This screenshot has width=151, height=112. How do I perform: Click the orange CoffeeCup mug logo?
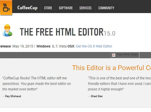tap(6, 7)
